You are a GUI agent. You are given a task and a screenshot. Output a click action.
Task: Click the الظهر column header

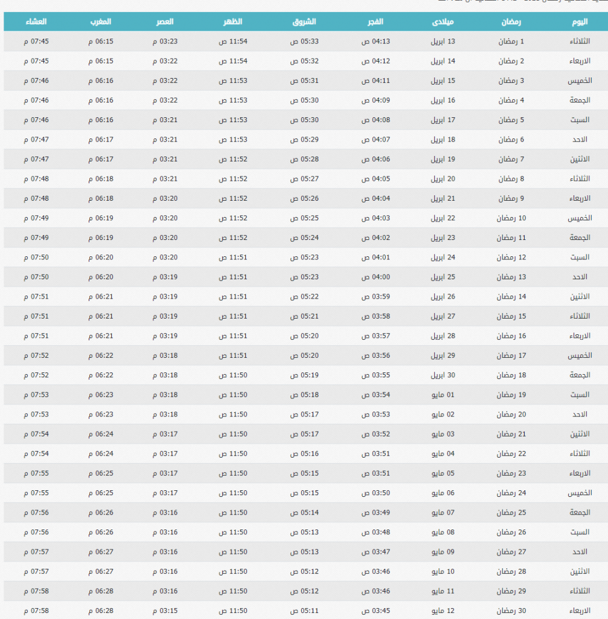click(233, 22)
